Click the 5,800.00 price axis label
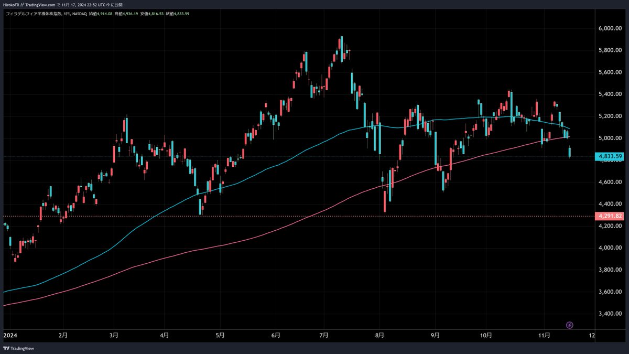 (610, 50)
